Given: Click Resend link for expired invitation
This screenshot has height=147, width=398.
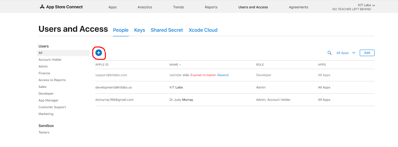Looking at the screenshot, I should point(223,75).
